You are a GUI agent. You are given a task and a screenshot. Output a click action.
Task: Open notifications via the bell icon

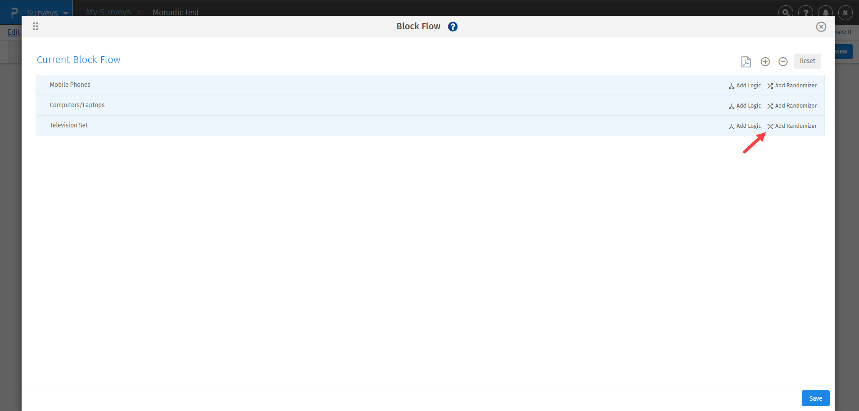(x=825, y=12)
